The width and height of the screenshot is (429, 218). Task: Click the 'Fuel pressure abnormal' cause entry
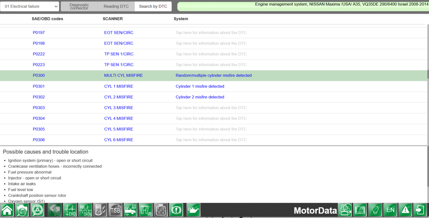(30, 172)
